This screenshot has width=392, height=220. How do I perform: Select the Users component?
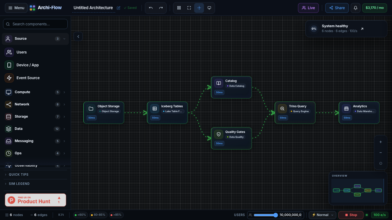coord(35,52)
